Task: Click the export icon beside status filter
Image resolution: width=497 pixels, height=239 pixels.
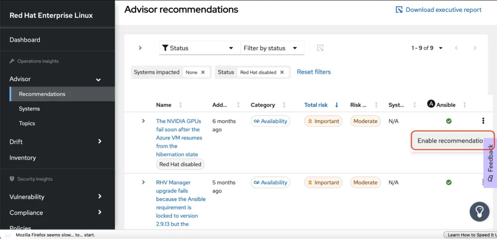Action: (321, 48)
